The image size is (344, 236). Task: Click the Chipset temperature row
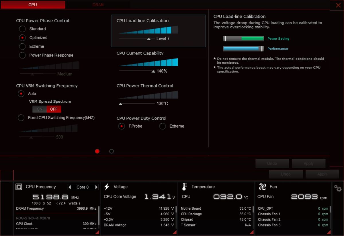pyautogui.click(x=216, y=220)
